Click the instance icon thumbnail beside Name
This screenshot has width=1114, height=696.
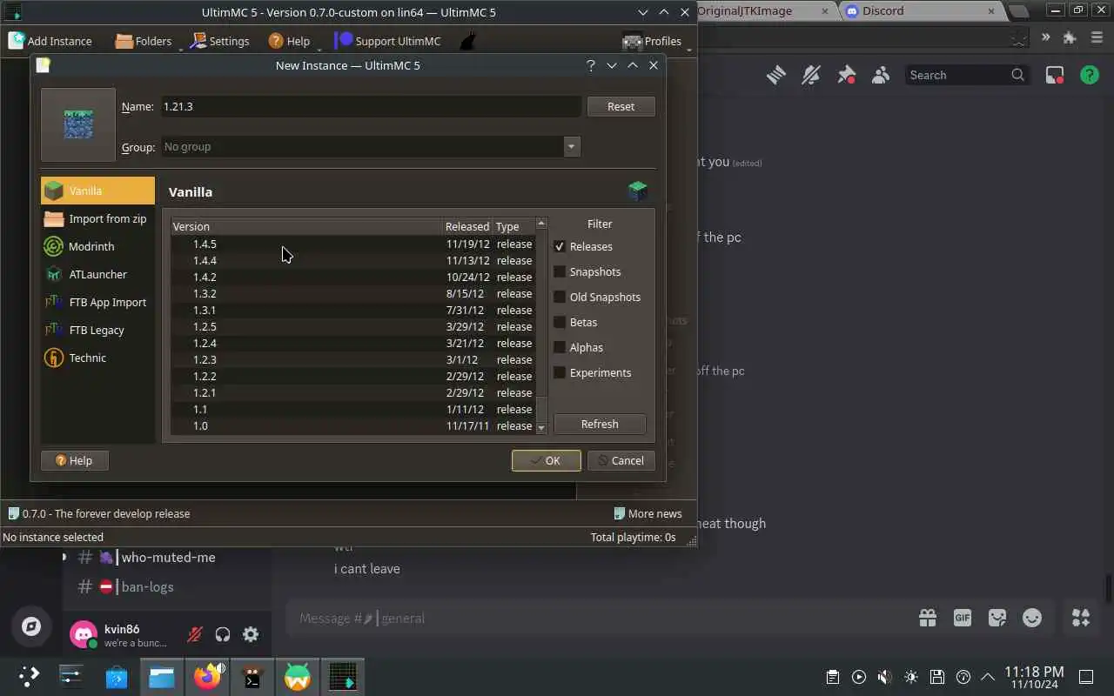click(x=78, y=124)
